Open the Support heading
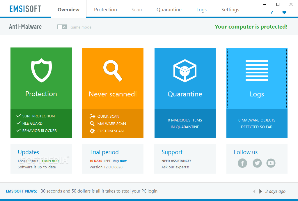 coord(172,152)
